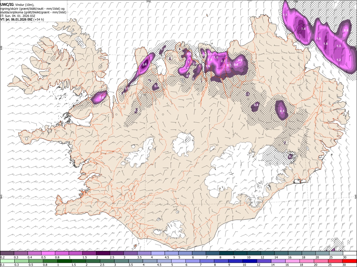
Task: Click the '2.2' snowfall value in the north
Action: 223,61
